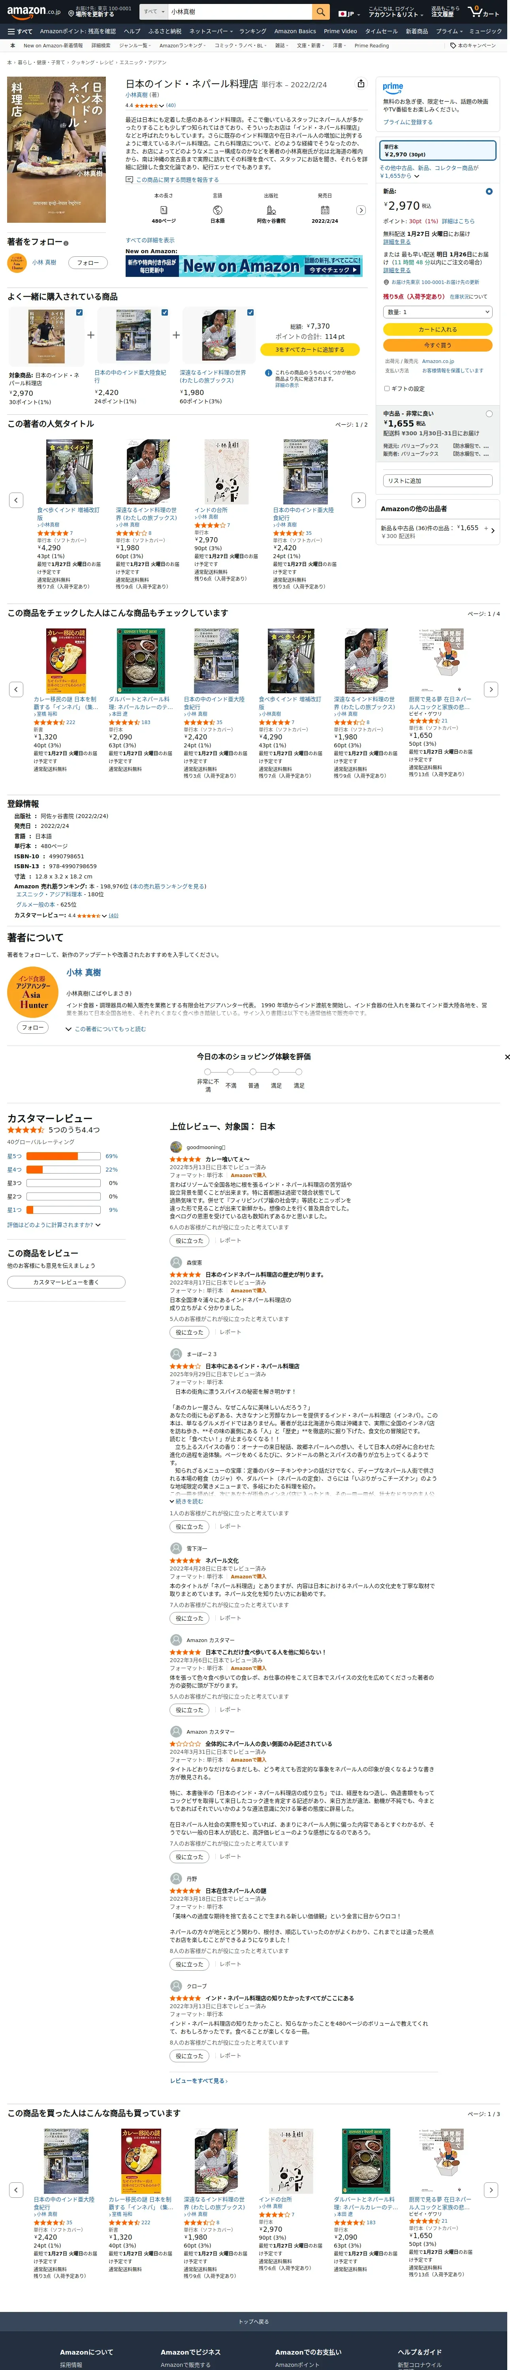Expand 続きを読む in まーぼー23 review
This screenshot has height=2370, width=510.
pos(186,1501)
